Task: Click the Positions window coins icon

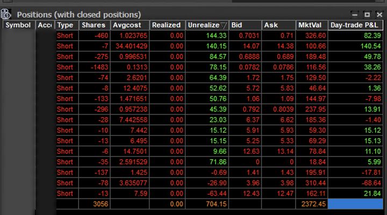Action: click(x=6, y=14)
